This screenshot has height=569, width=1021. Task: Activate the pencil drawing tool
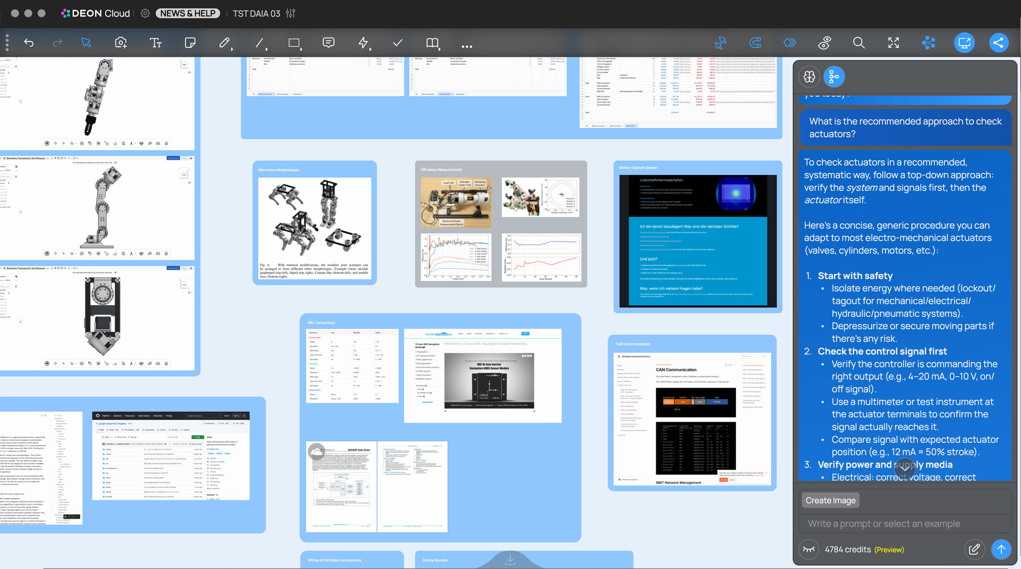[225, 43]
